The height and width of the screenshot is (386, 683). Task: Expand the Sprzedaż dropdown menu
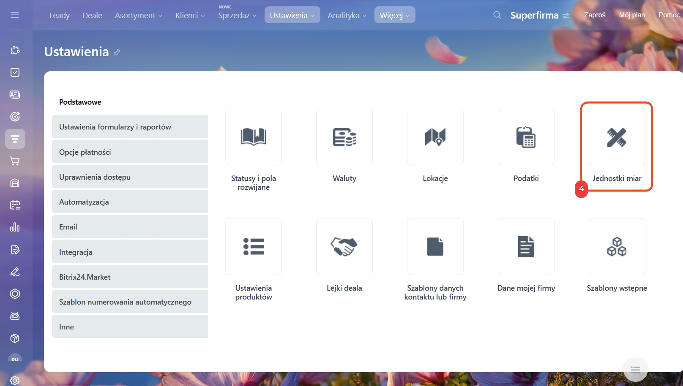[x=237, y=15]
